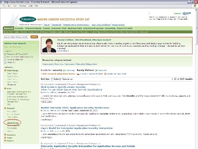Open the Events tab
The width and height of the screenshot is (198, 149).
pyautogui.click(x=46, y=28)
